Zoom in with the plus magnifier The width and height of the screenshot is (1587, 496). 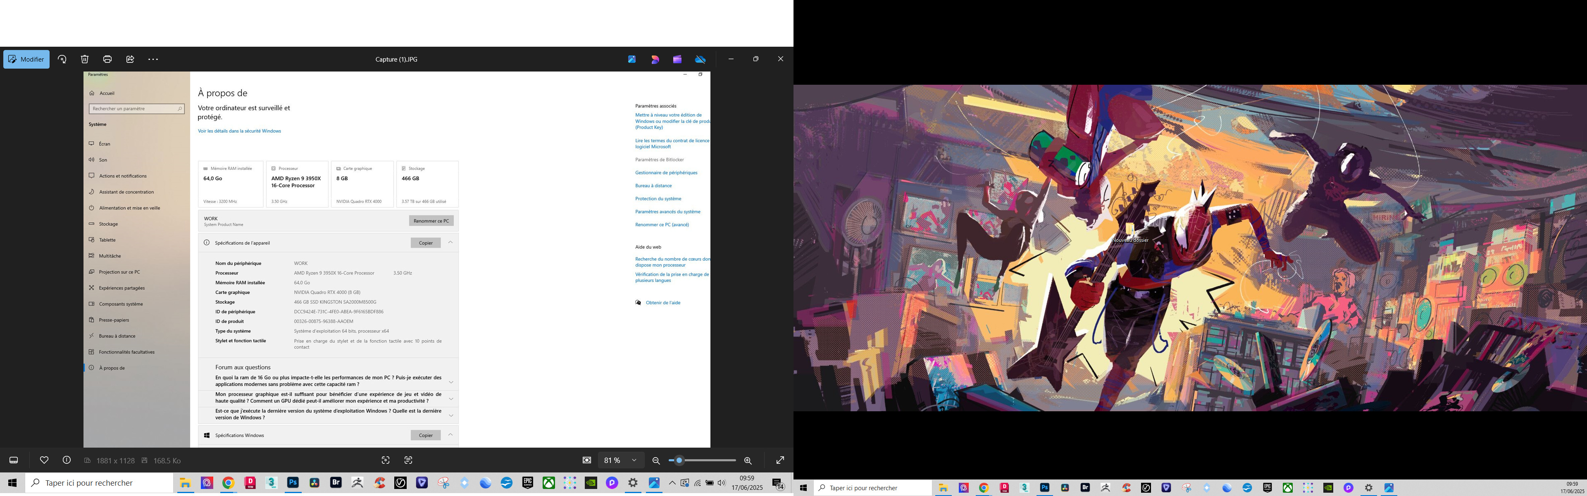(x=748, y=460)
